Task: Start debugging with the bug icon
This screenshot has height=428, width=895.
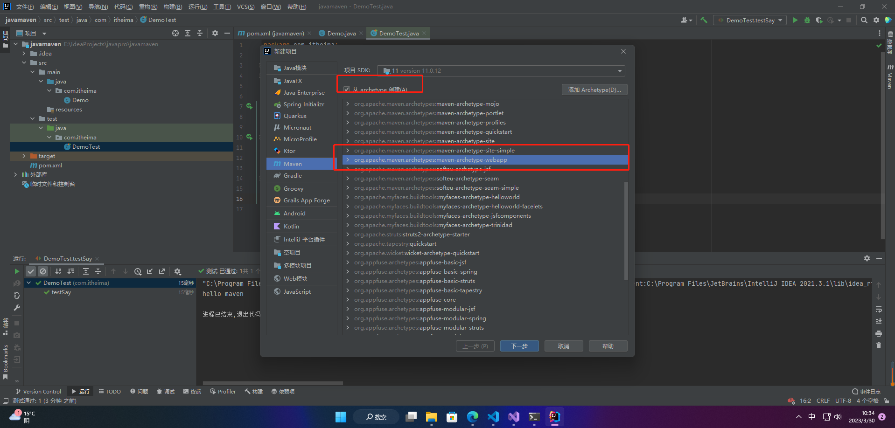Action: [807, 20]
